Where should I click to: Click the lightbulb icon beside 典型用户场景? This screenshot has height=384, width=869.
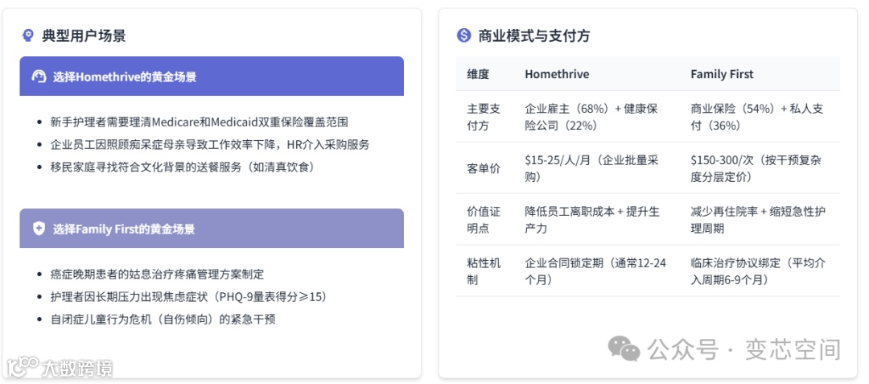coord(28,35)
